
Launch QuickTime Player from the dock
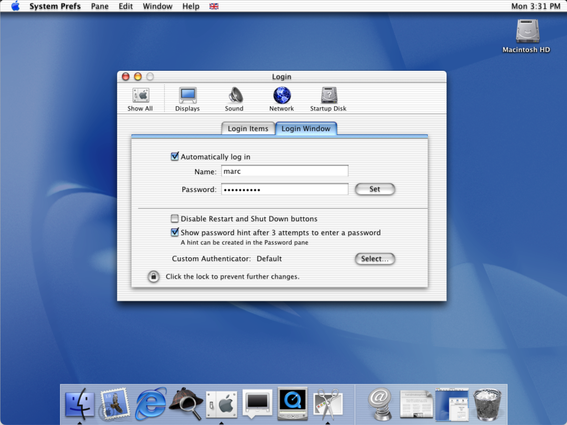[x=293, y=403]
